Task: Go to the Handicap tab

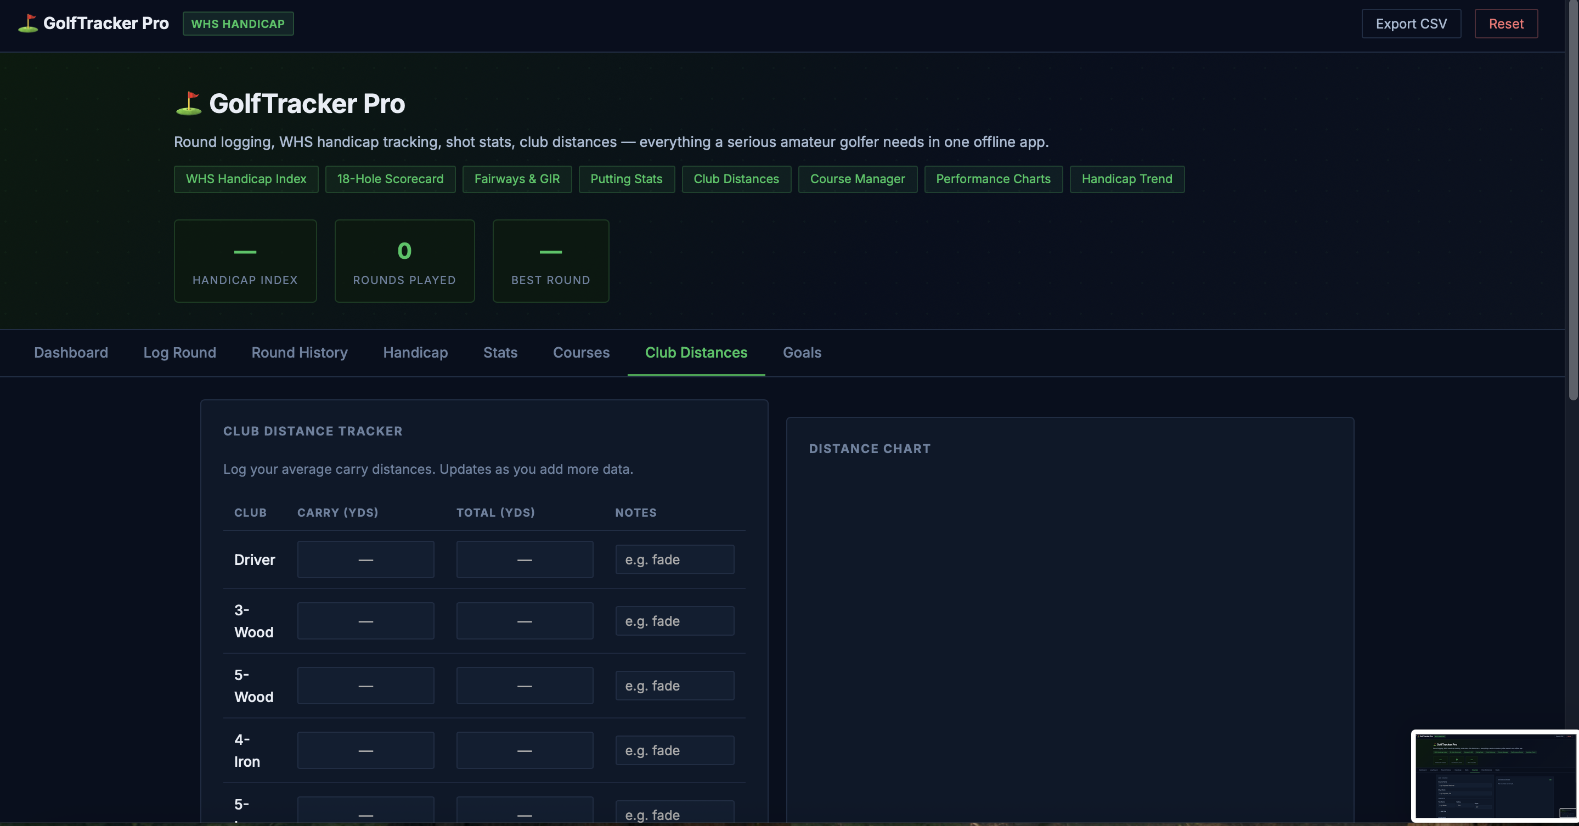Action: coord(415,352)
